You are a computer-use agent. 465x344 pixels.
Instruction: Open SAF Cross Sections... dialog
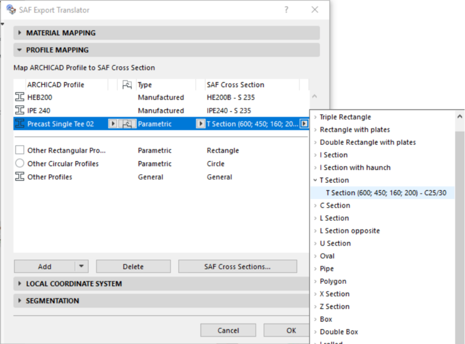click(x=237, y=266)
